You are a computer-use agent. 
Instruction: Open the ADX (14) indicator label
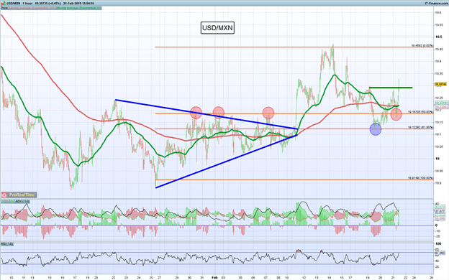[22, 202]
